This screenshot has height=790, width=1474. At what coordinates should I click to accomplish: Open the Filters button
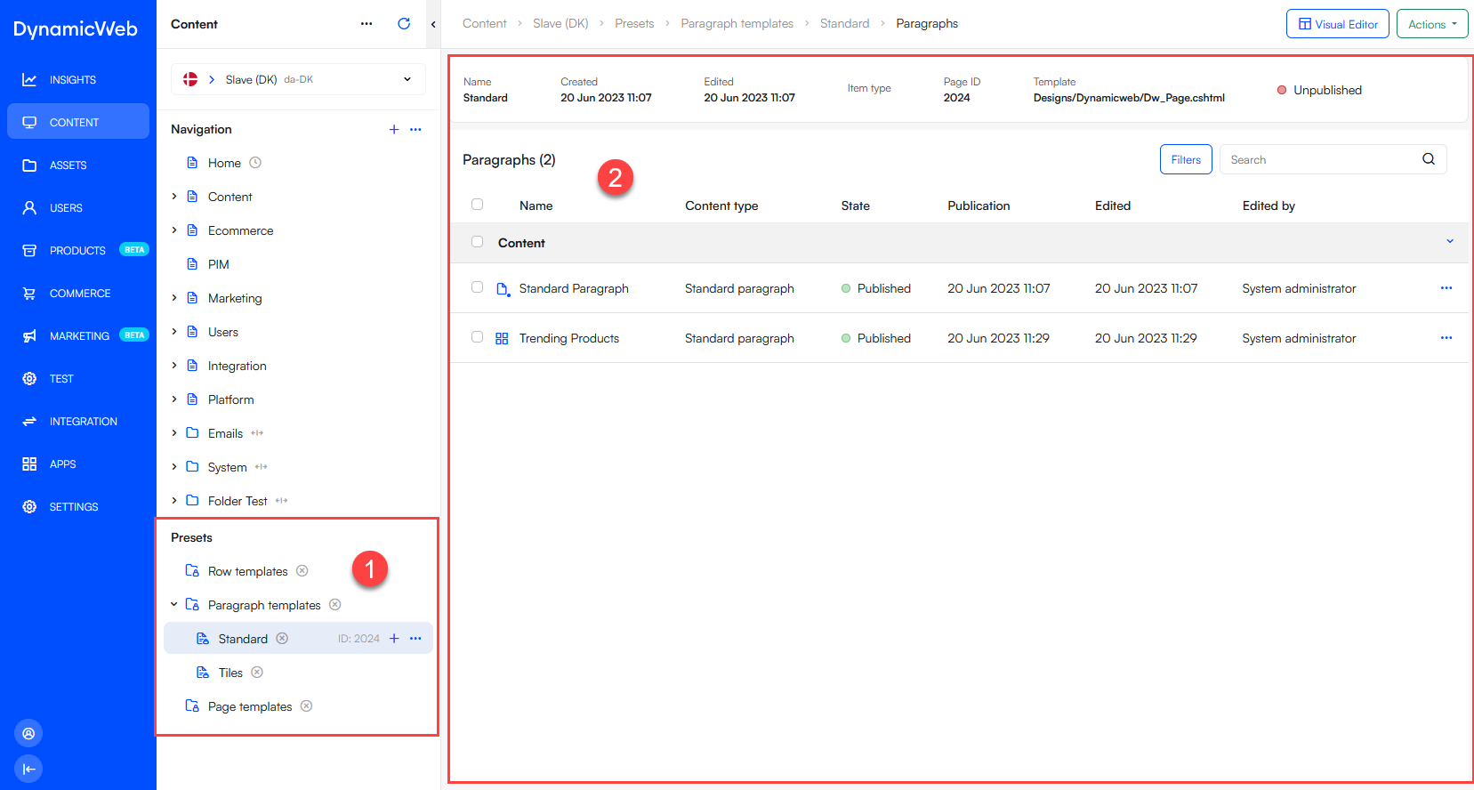click(1186, 159)
